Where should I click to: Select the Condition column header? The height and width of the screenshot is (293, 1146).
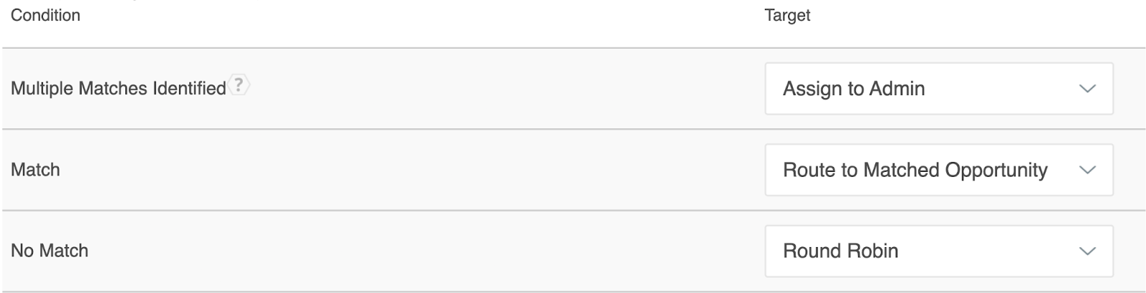coord(45,15)
